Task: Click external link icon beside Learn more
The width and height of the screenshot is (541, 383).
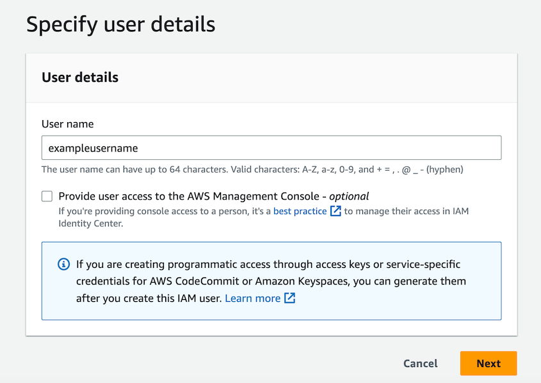Action: click(290, 298)
